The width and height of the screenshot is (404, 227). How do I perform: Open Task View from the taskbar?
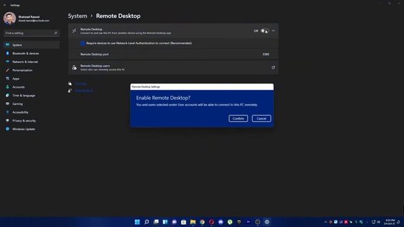[156, 222]
